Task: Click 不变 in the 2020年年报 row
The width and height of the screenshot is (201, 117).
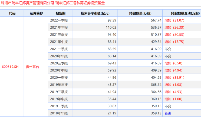Action: 168,56
